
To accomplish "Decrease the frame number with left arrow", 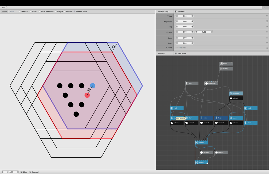I will click(2, 172).
